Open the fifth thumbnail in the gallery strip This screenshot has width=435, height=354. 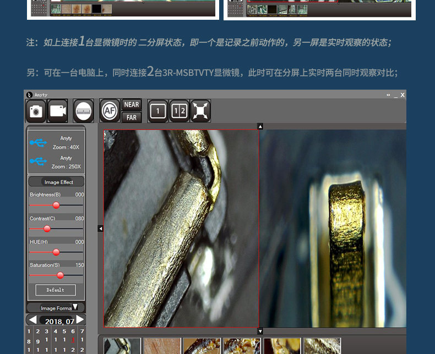[282, 346]
